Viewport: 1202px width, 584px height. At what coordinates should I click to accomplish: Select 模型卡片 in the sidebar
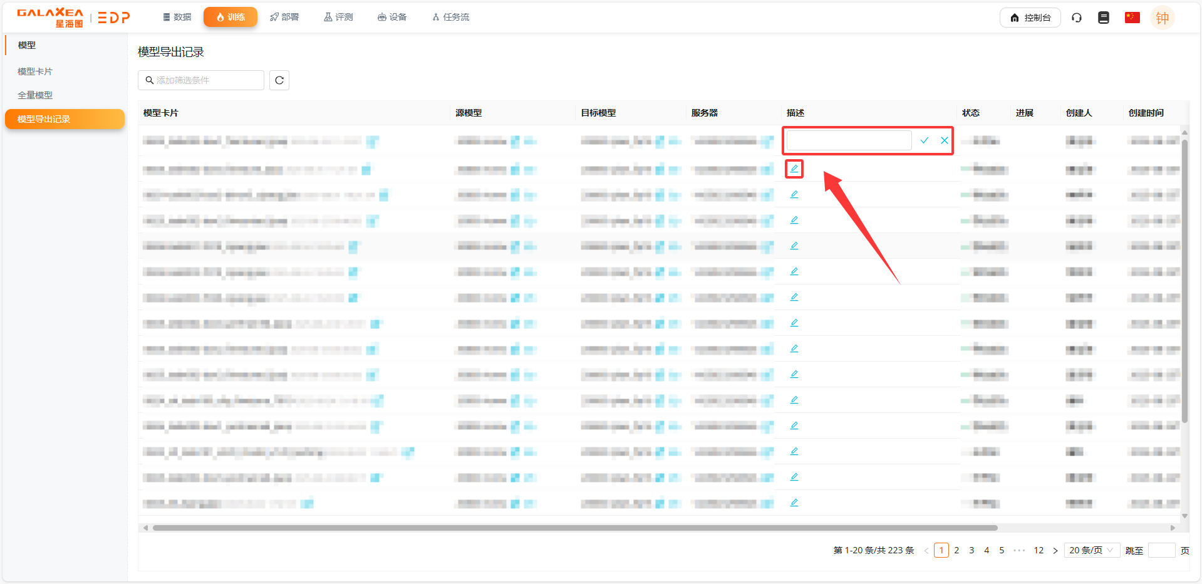(35, 71)
